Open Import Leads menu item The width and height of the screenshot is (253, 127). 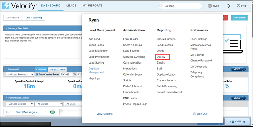(x=96, y=45)
